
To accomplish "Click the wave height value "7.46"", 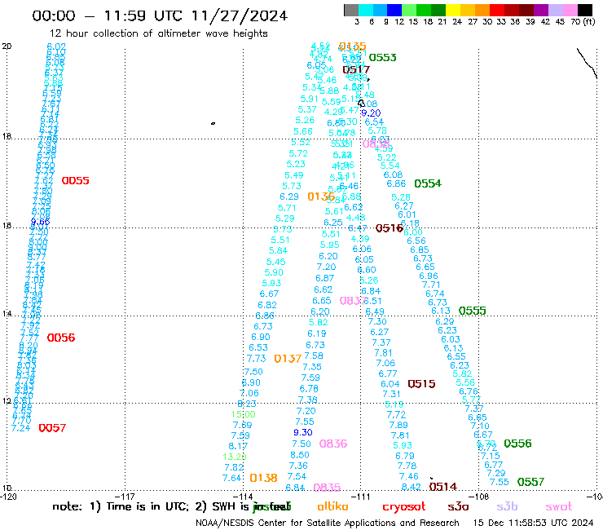I will [408, 476].
